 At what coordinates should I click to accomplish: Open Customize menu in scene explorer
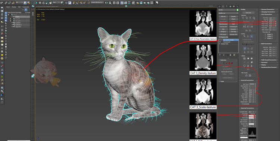tap(26, 7)
